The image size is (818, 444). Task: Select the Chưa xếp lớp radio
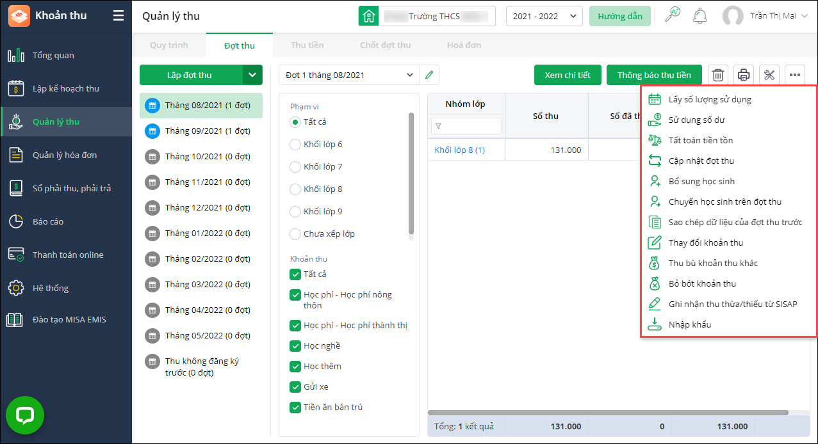point(295,234)
